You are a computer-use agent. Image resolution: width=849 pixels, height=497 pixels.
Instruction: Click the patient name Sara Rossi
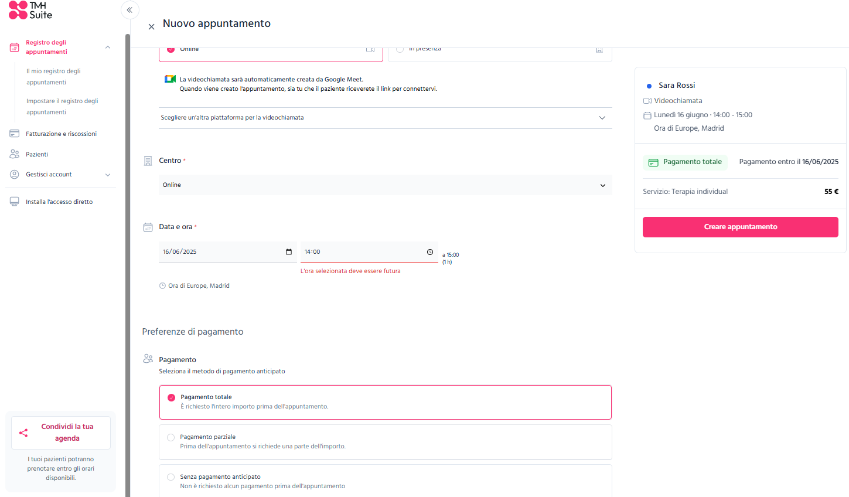[x=677, y=86]
